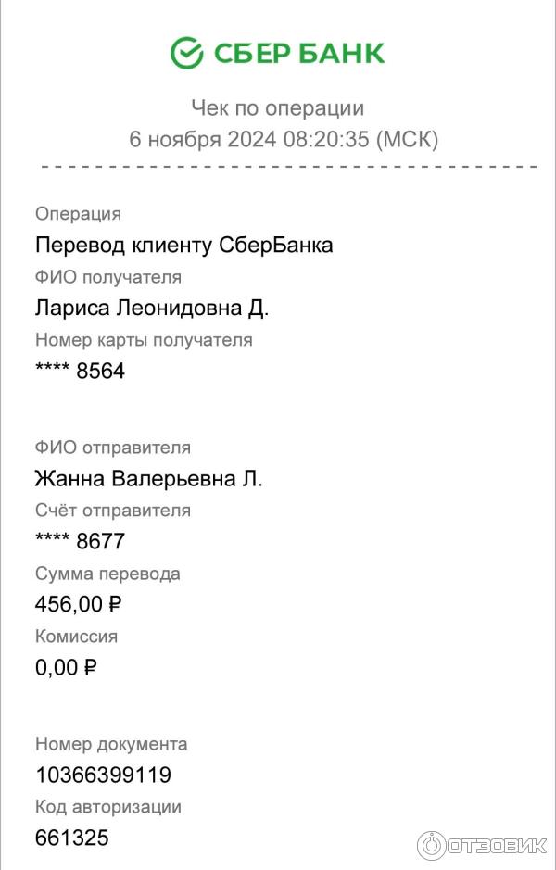The width and height of the screenshot is (556, 870).
Task: Click the Otzovik watermark circle icon
Action: pos(431,845)
